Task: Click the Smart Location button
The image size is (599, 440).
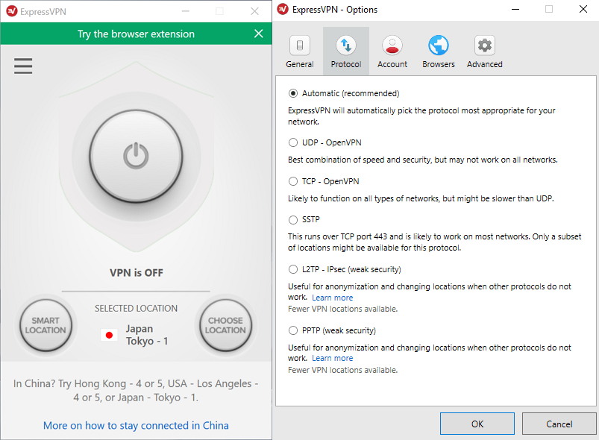Action: pos(46,325)
